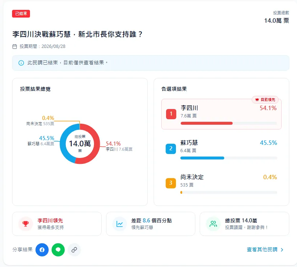This screenshot has height=267, width=297.
Task: Share results via LINE chat icon
Action: 58,250
